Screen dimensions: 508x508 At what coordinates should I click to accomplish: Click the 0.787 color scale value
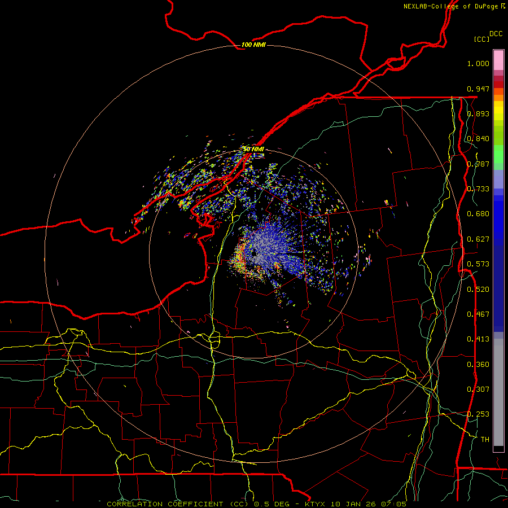478,164
